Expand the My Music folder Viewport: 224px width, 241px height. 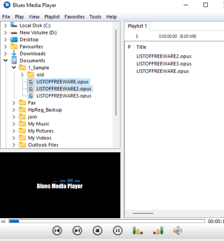[14, 124]
